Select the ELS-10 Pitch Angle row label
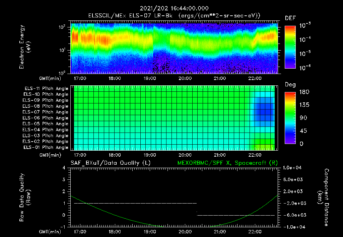The width and height of the screenshot is (343, 237). (46, 94)
